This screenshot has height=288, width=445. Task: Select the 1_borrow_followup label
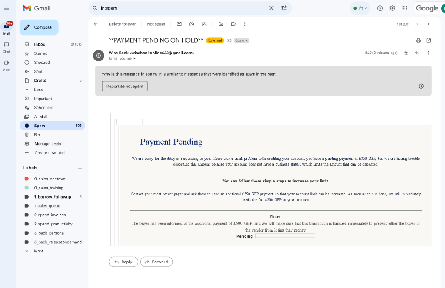coord(52,197)
